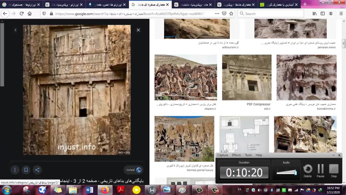Click the page vertical scrollbar
The image size is (346, 195).
344,43
